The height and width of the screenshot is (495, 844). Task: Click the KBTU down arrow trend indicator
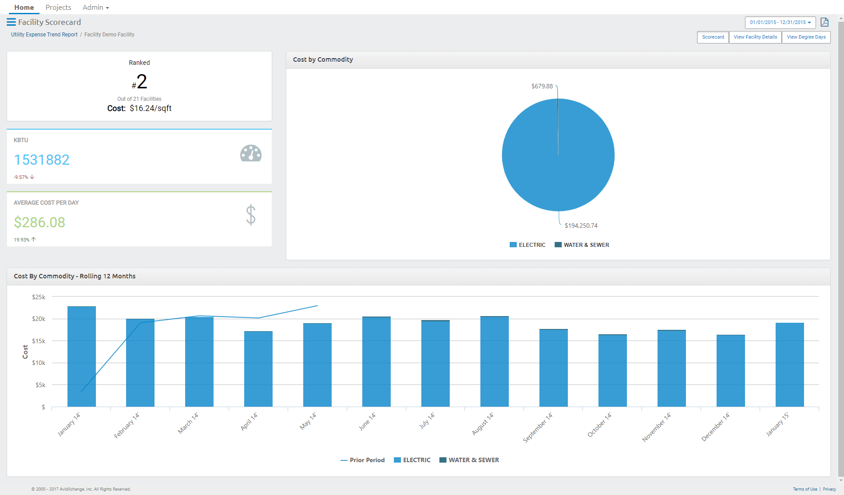click(32, 177)
